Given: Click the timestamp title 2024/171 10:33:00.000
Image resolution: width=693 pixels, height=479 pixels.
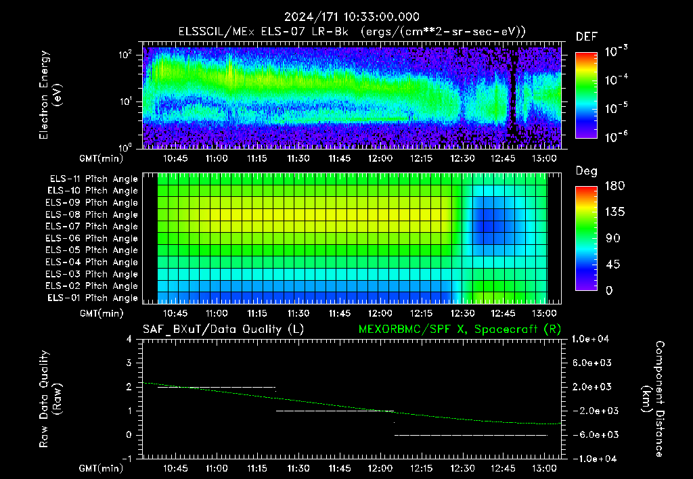Looking at the screenshot, I should click(351, 17).
